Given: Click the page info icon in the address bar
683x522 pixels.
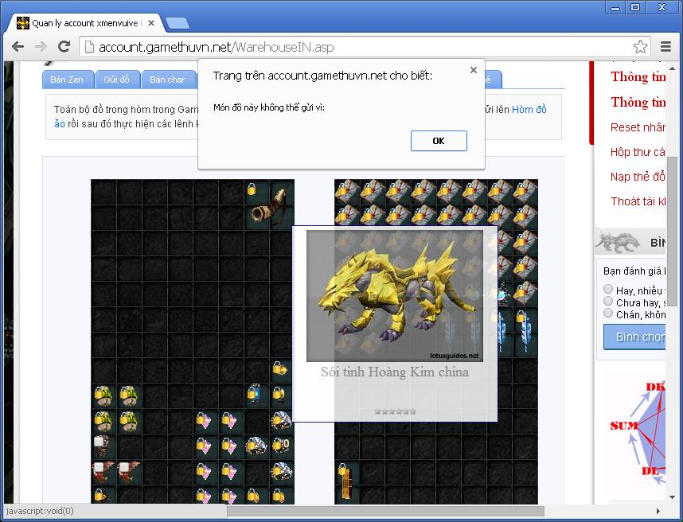Looking at the screenshot, I should [x=89, y=47].
